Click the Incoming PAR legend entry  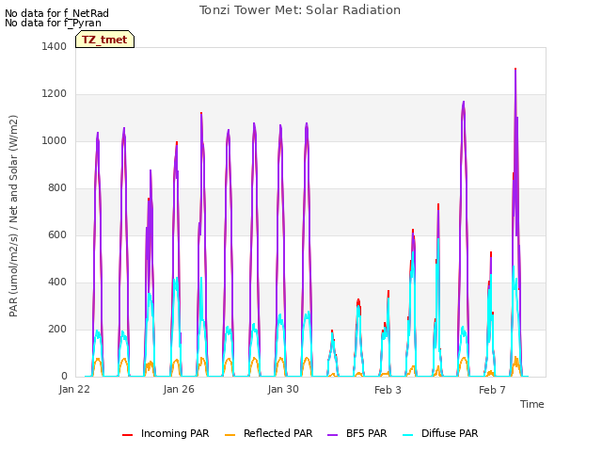pos(166,433)
